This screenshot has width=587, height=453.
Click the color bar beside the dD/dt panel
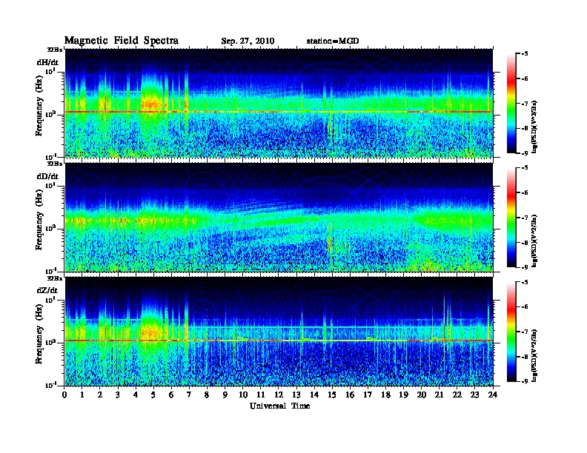[x=511, y=218]
